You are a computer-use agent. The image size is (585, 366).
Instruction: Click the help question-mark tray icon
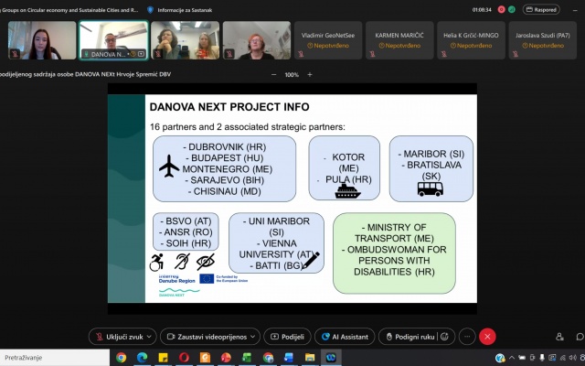pyautogui.click(x=500, y=358)
